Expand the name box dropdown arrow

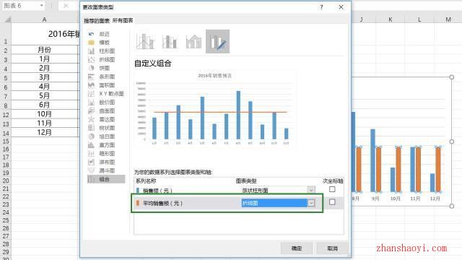click(x=42, y=6)
